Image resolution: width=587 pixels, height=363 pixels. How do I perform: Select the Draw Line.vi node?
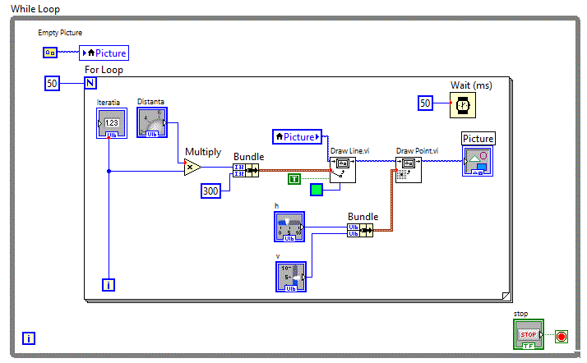[343, 168]
